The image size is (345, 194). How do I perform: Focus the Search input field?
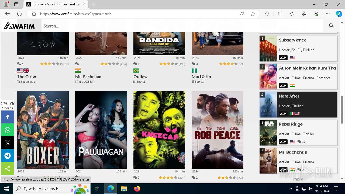(x=182, y=26)
